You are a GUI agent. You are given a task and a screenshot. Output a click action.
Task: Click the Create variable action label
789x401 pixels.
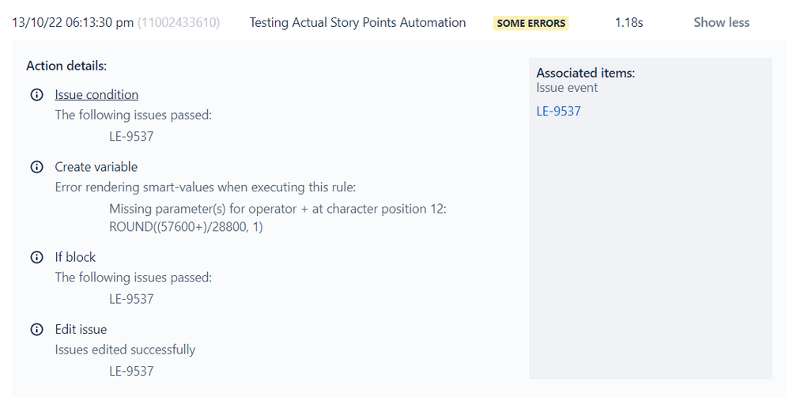(x=96, y=167)
